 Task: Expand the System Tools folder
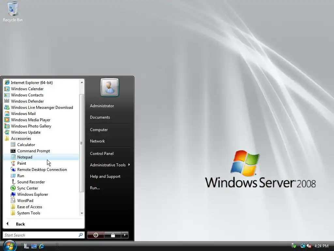pos(41,213)
